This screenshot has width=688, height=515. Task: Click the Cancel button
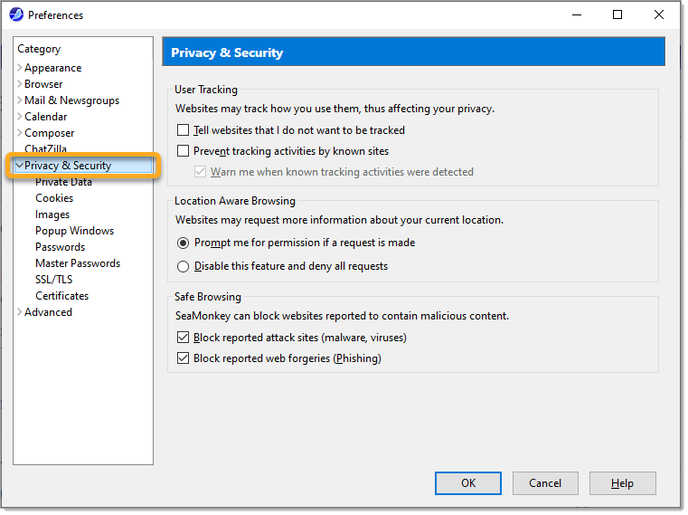pyautogui.click(x=545, y=483)
